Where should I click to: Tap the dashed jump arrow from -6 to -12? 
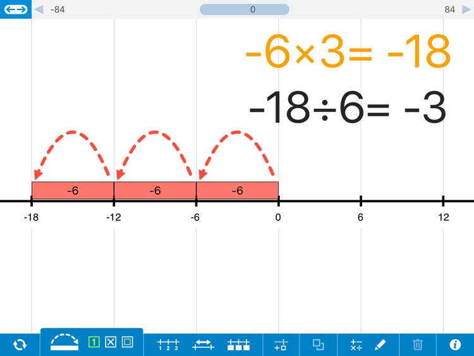click(x=154, y=155)
